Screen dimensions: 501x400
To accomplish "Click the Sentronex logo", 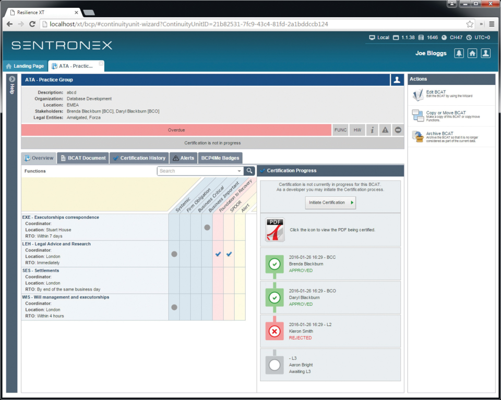I will (x=62, y=45).
